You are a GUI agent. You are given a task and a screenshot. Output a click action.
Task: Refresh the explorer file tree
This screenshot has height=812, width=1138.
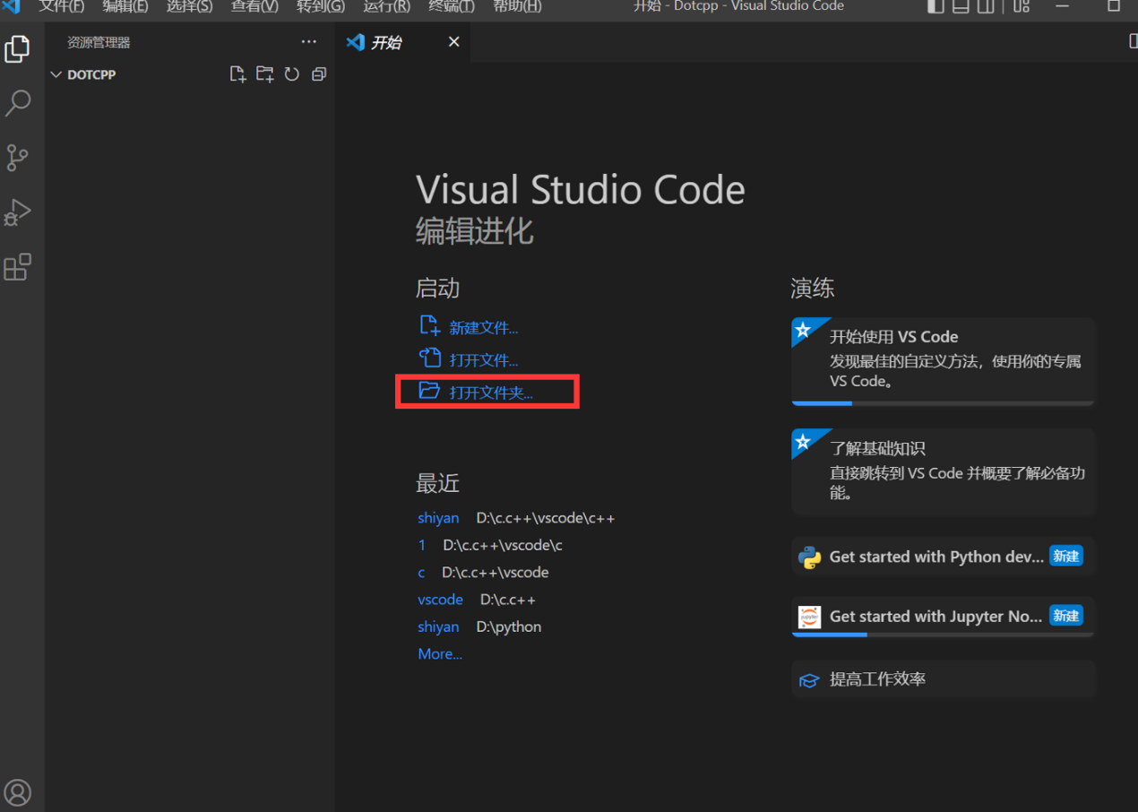pyautogui.click(x=291, y=74)
